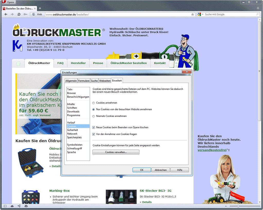Select Programme in settings list
Screen dimensions: 263x210
coord(78,115)
